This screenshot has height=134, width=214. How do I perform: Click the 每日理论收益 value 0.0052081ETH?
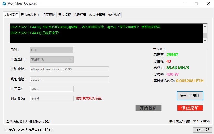tap(190, 81)
